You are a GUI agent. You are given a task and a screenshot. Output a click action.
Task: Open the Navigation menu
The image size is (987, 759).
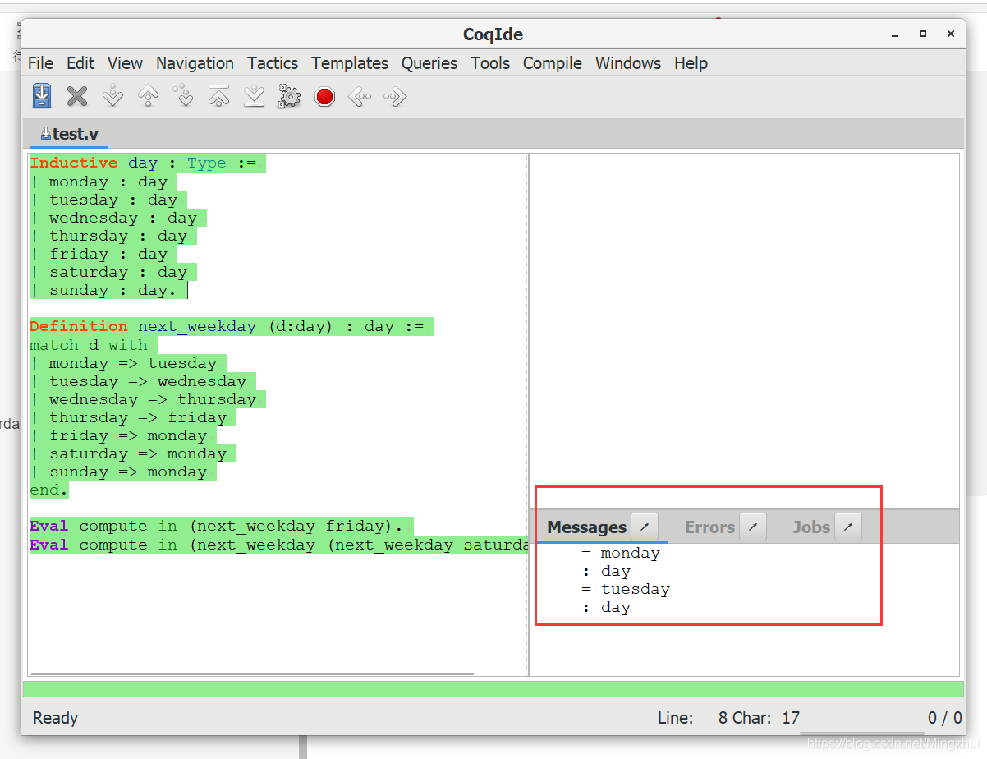pos(195,63)
